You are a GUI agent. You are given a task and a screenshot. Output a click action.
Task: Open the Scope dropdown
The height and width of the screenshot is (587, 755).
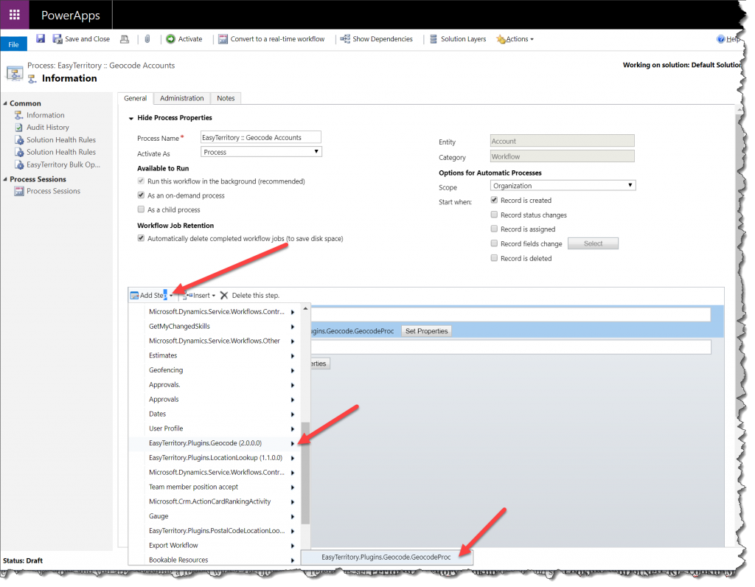tap(563, 185)
